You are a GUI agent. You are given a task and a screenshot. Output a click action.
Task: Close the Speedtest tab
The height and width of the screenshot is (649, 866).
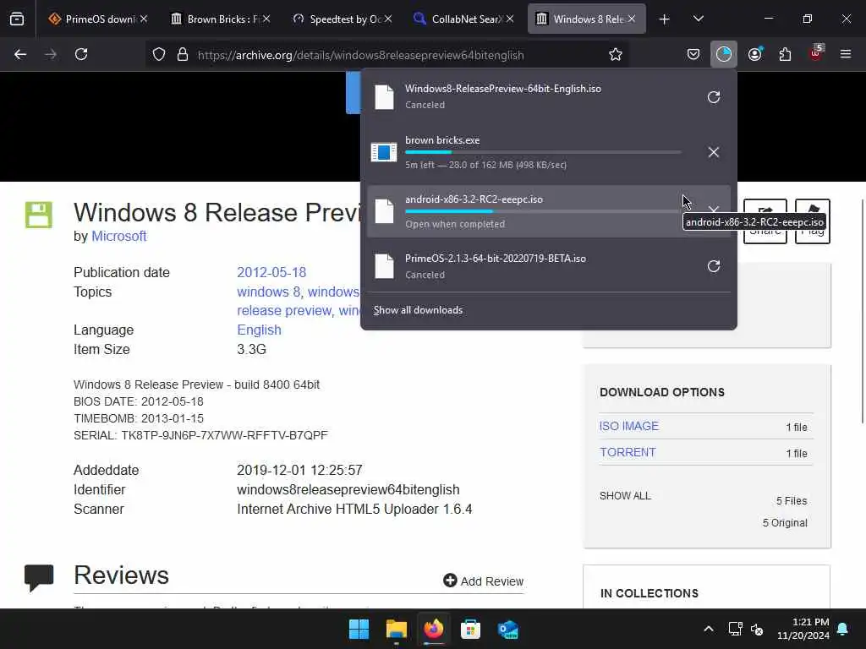pos(388,19)
